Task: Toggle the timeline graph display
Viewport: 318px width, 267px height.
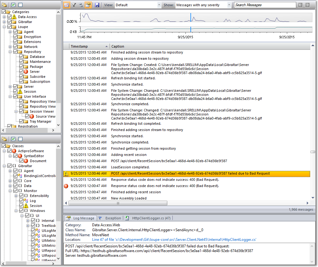Action: coord(67,5)
